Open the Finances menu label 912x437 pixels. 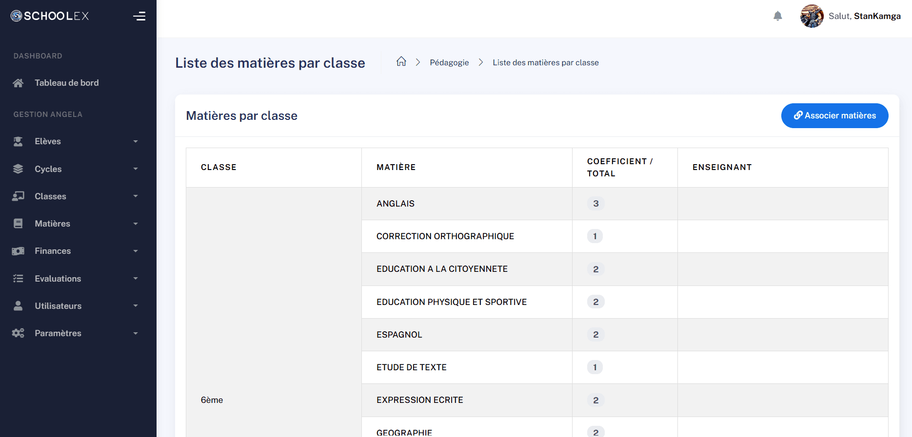pos(53,251)
